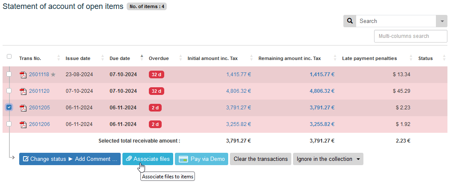Click the Associate files button
This screenshot has width=450, height=183.
148,159
